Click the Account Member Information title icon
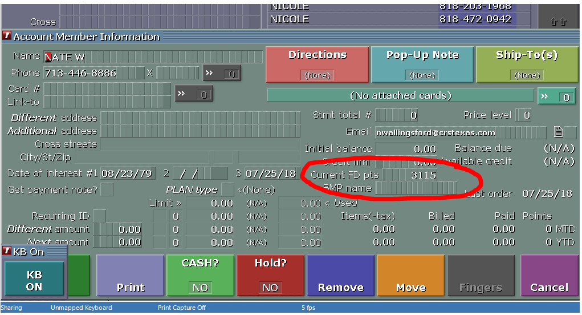 coord(7,35)
